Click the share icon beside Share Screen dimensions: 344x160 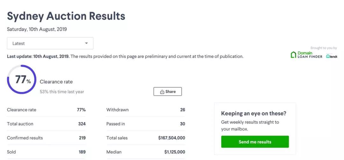point(162,92)
